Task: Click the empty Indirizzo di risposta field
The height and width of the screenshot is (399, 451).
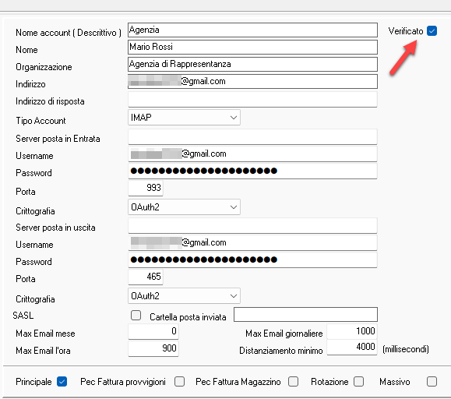Action: (x=252, y=100)
